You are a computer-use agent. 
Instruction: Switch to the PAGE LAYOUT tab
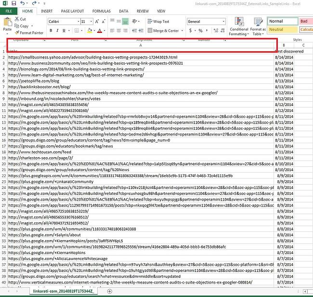pos(72,11)
